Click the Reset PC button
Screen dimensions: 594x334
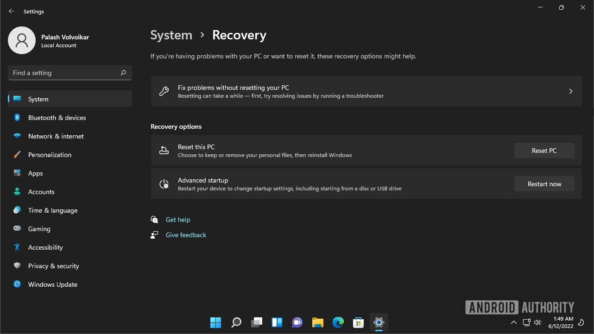click(544, 151)
